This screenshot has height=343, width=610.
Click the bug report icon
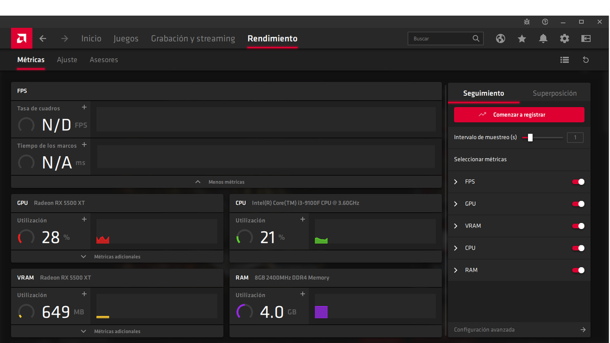[527, 22]
